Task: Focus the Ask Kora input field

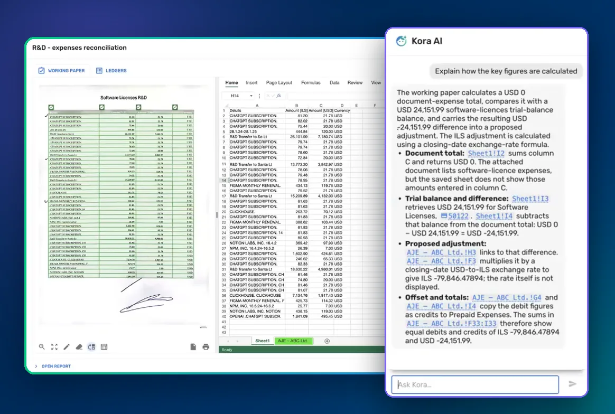Action: (475, 384)
